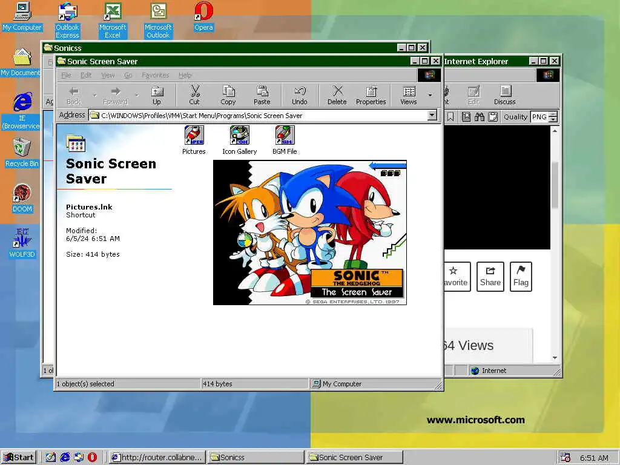
Task: Open the Go menu
Action: [x=128, y=75]
